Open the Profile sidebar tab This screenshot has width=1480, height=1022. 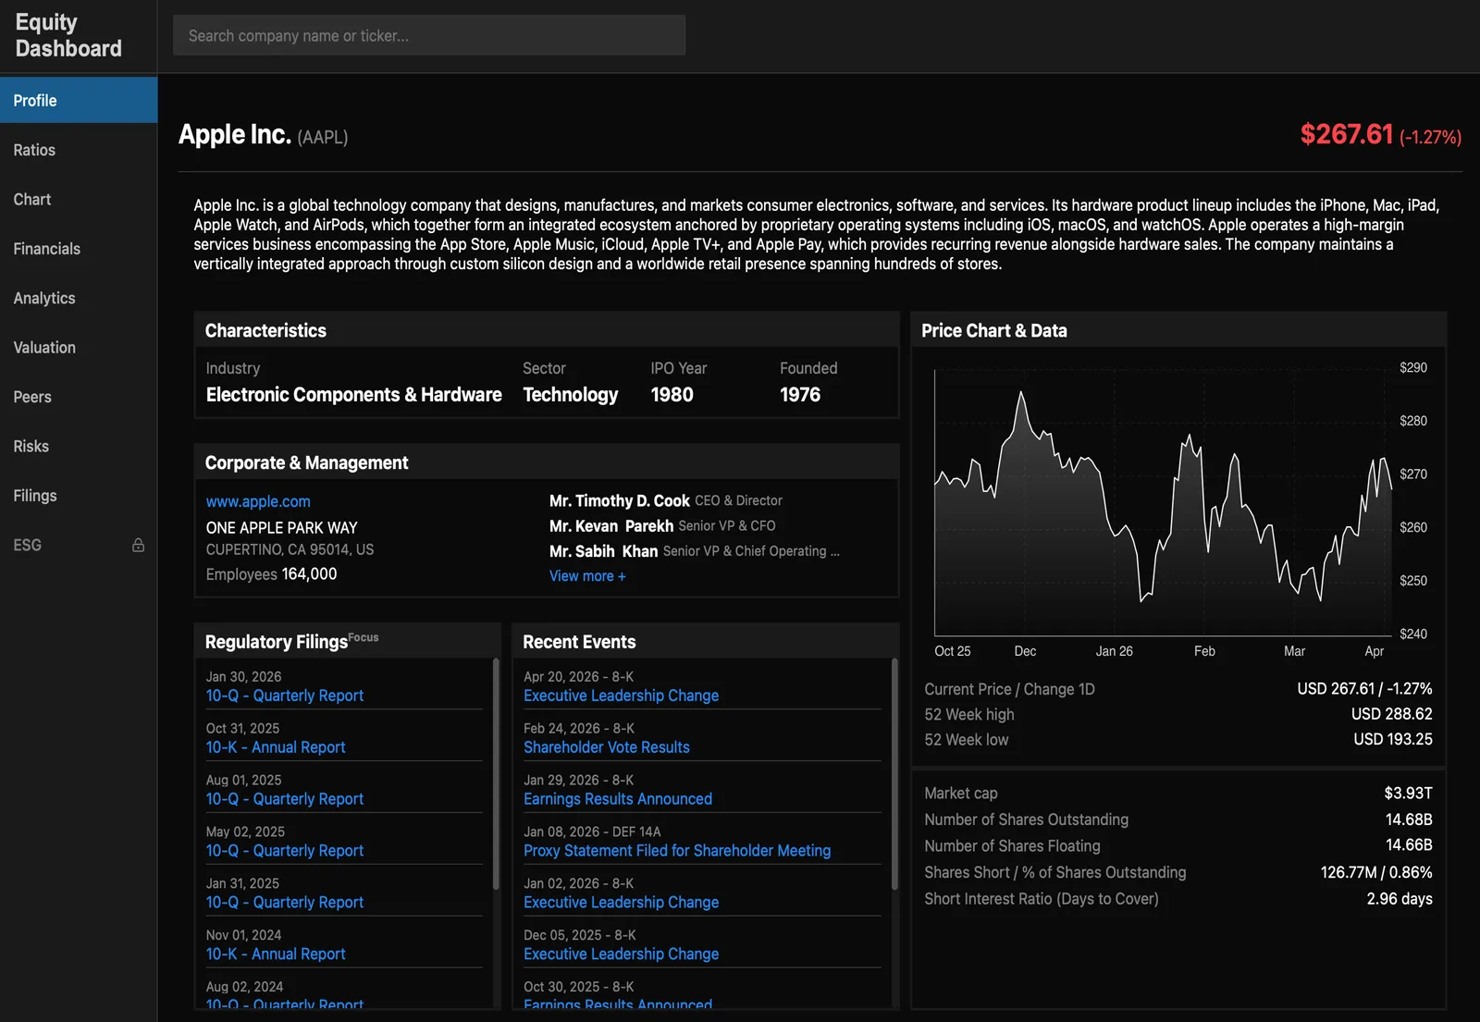[79, 100]
